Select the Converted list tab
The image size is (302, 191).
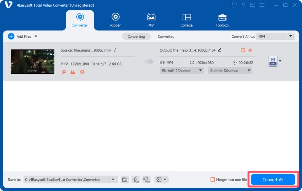[166, 36]
